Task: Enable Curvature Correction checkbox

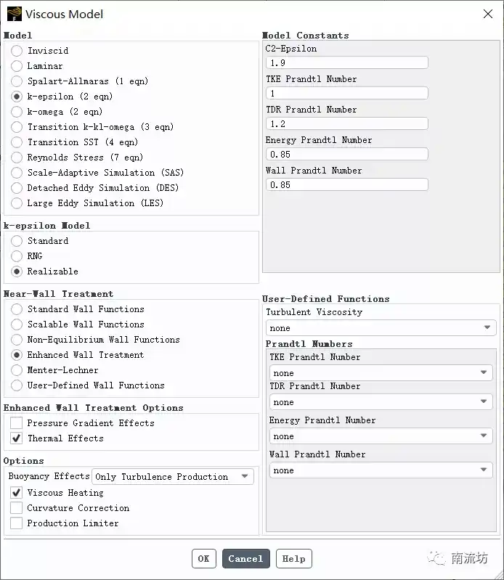Action: tap(16, 508)
